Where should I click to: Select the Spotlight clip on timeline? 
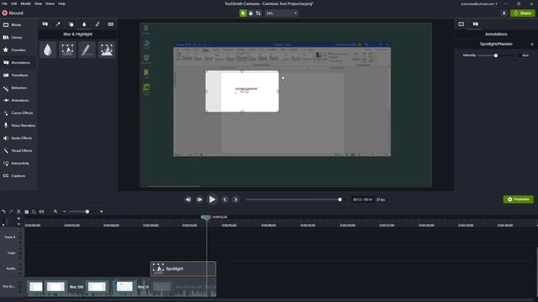tap(183, 268)
